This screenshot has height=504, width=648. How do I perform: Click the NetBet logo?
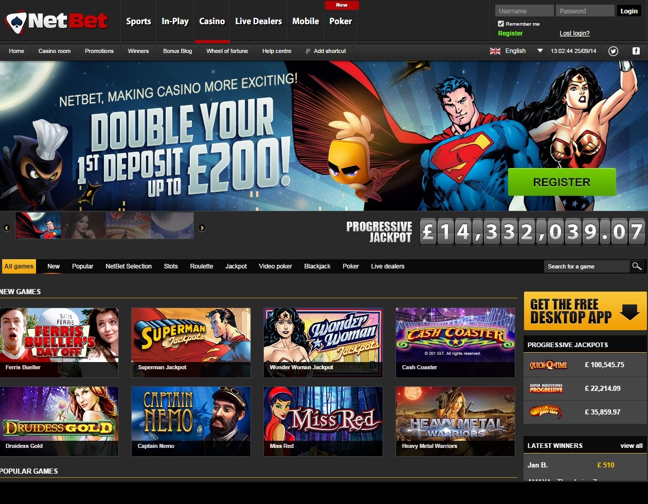(x=57, y=22)
